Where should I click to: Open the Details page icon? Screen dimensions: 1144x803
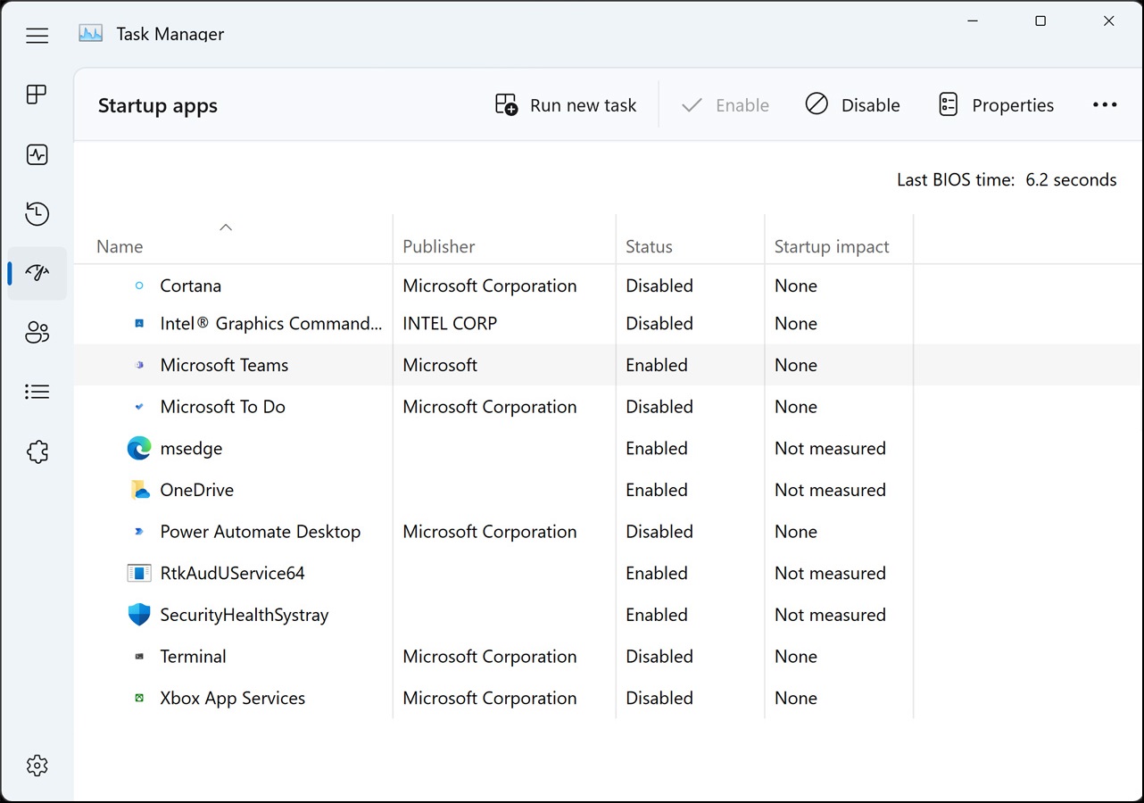[x=37, y=392]
